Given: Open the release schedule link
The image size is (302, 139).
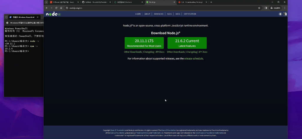Looking at the screenshot, I should coord(193,58).
